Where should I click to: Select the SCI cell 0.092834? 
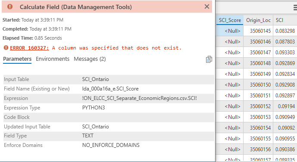[x=285, y=74]
